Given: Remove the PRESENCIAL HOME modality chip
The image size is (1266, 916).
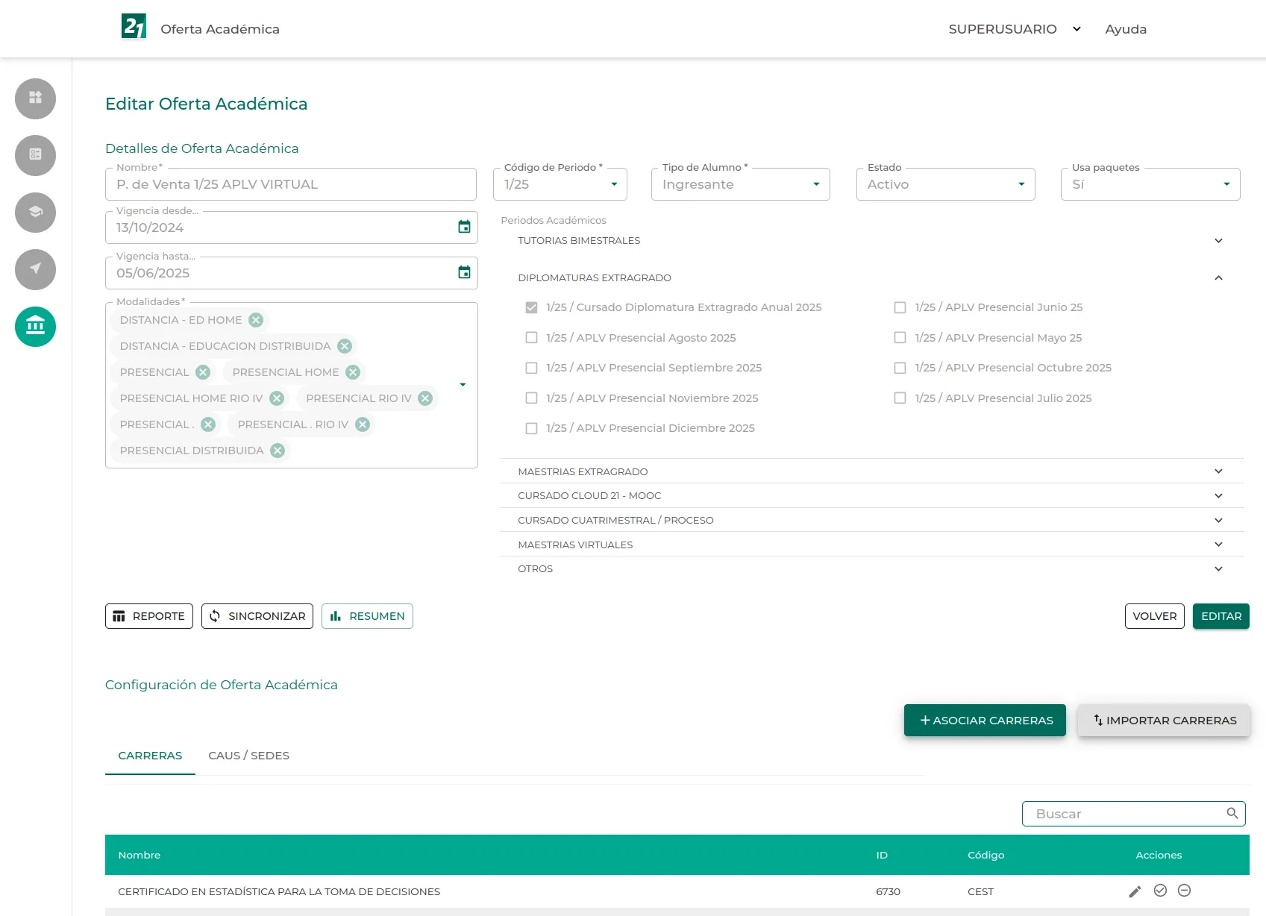Looking at the screenshot, I should [x=352, y=371].
